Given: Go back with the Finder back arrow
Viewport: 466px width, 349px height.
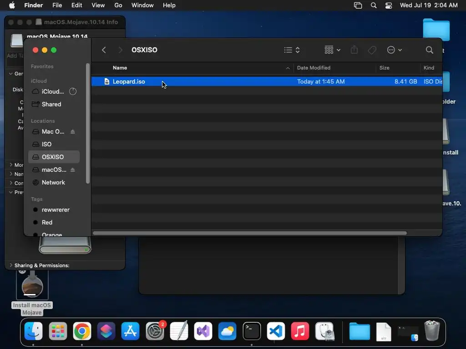Looking at the screenshot, I should click(104, 50).
